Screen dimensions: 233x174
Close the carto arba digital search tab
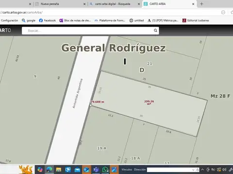139,4
